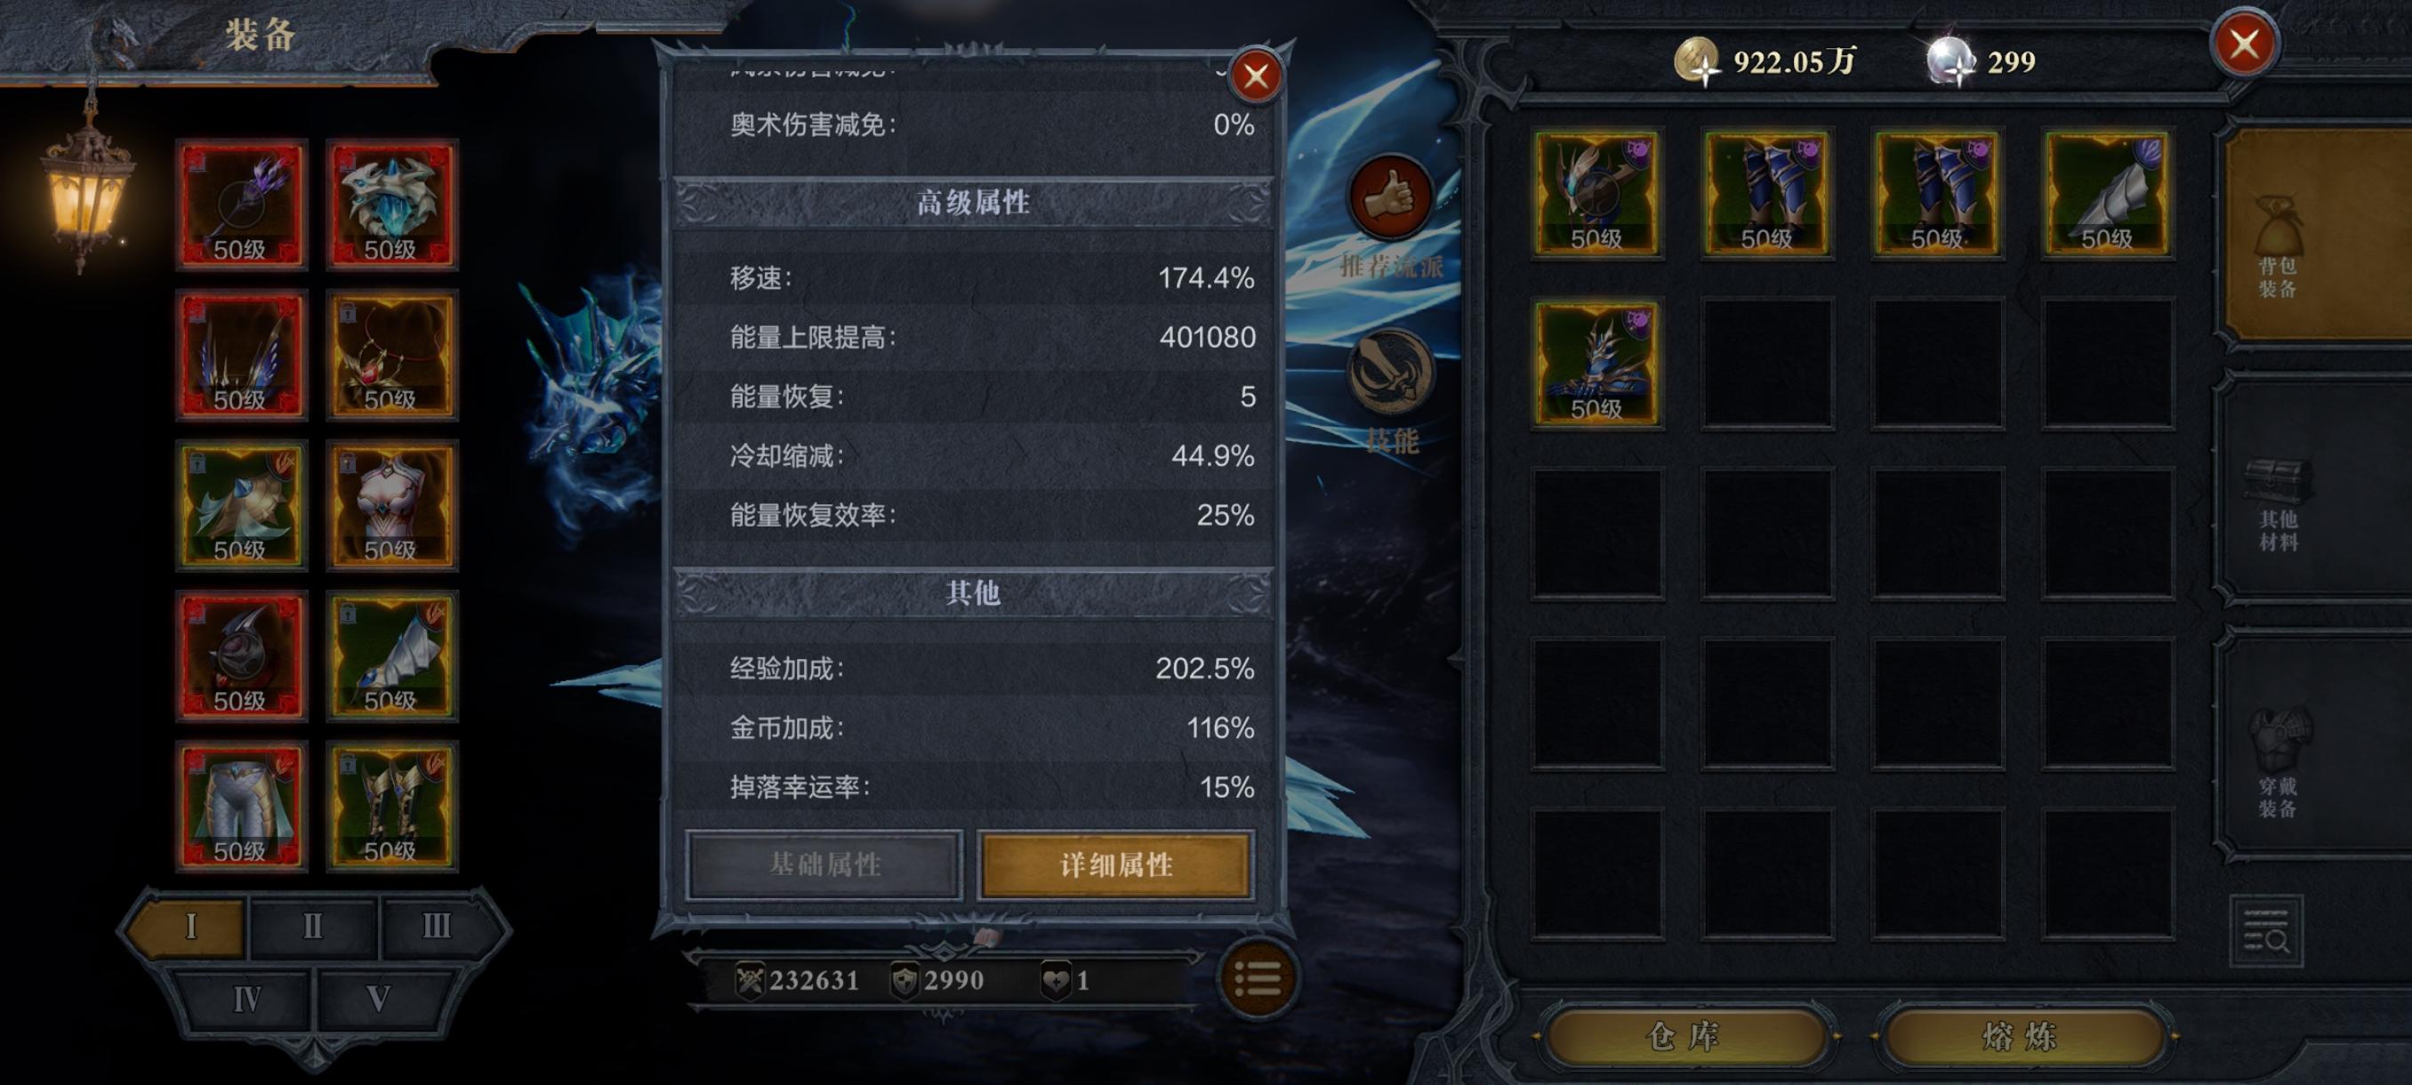Switch to equipment loadout III
The height and width of the screenshot is (1085, 2412).
point(437,926)
